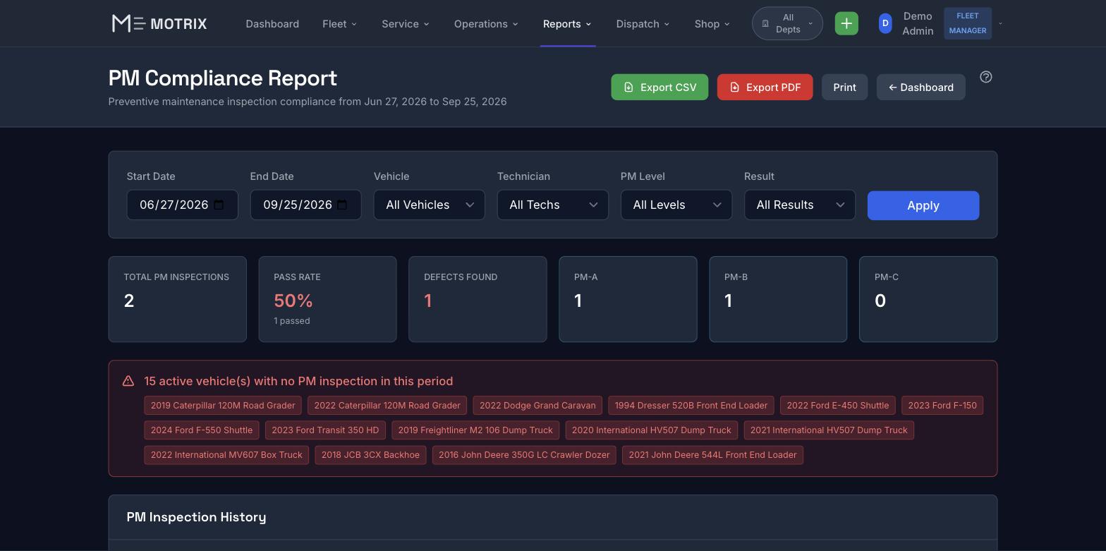The image size is (1106, 551).
Task: Expand the user account menu chevron
Action: (x=1000, y=23)
